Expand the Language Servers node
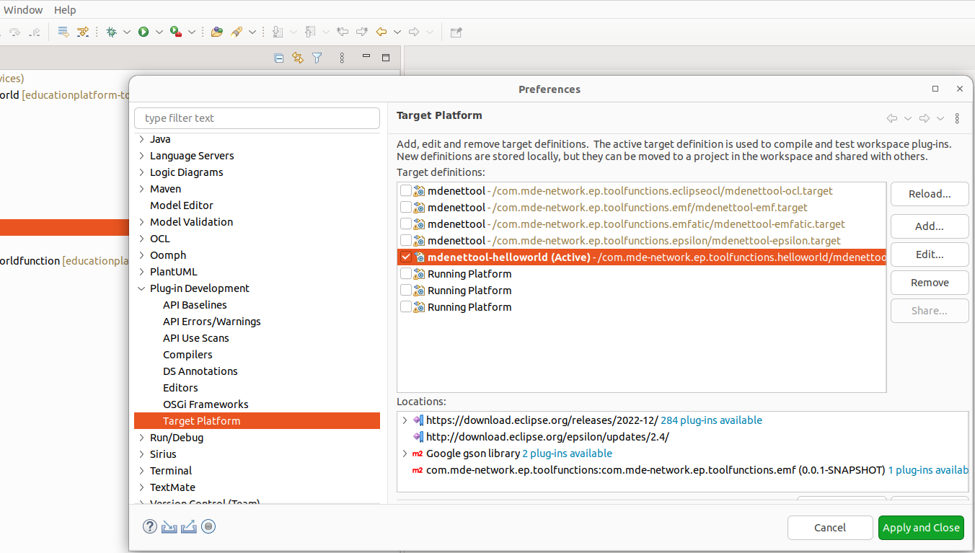This screenshot has width=975, height=553. coord(141,156)
